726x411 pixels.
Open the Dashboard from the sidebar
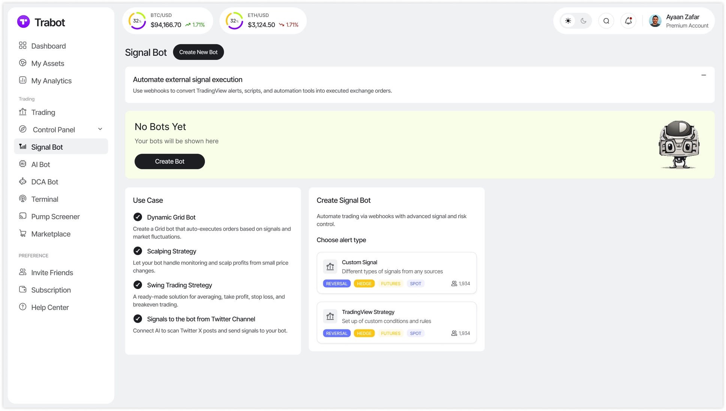[x=49, y=46]
